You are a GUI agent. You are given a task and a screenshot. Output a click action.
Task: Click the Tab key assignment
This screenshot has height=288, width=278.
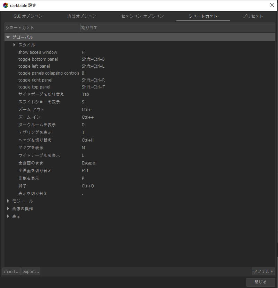(85, 94)
